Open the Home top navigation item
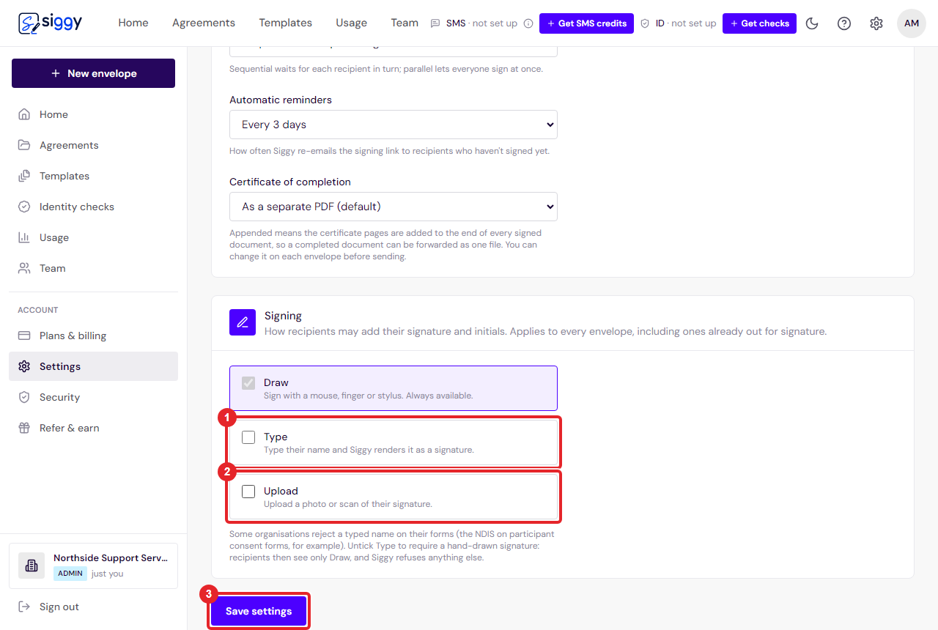This screenshot has width=938, height=630. [133, 23]
